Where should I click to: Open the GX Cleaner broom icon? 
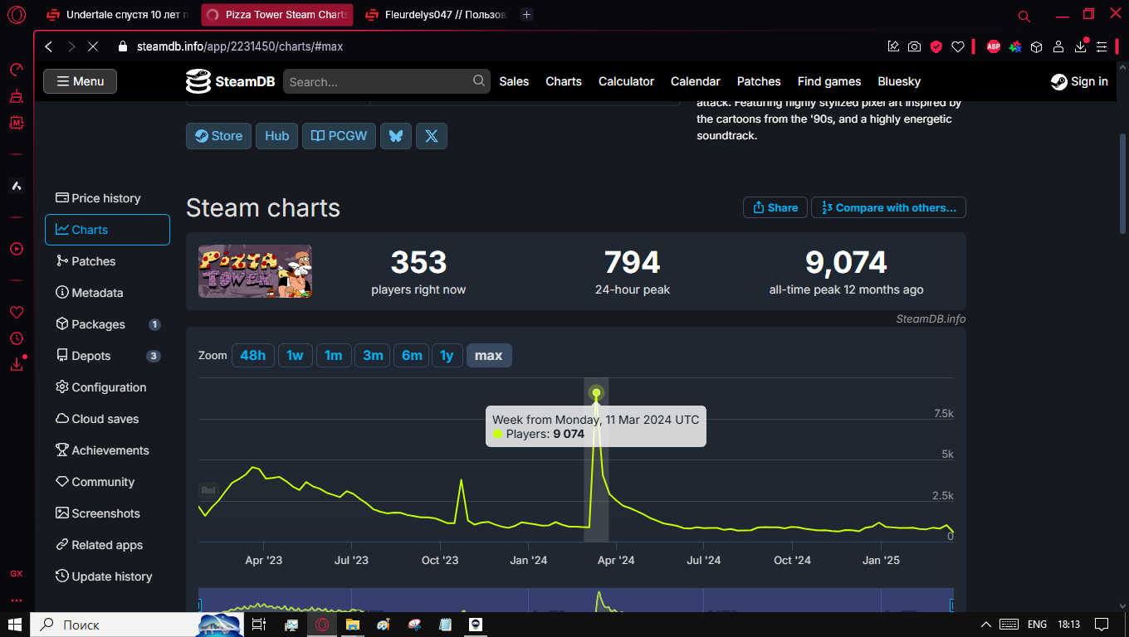pyautogui.click(x=17, y=97)
